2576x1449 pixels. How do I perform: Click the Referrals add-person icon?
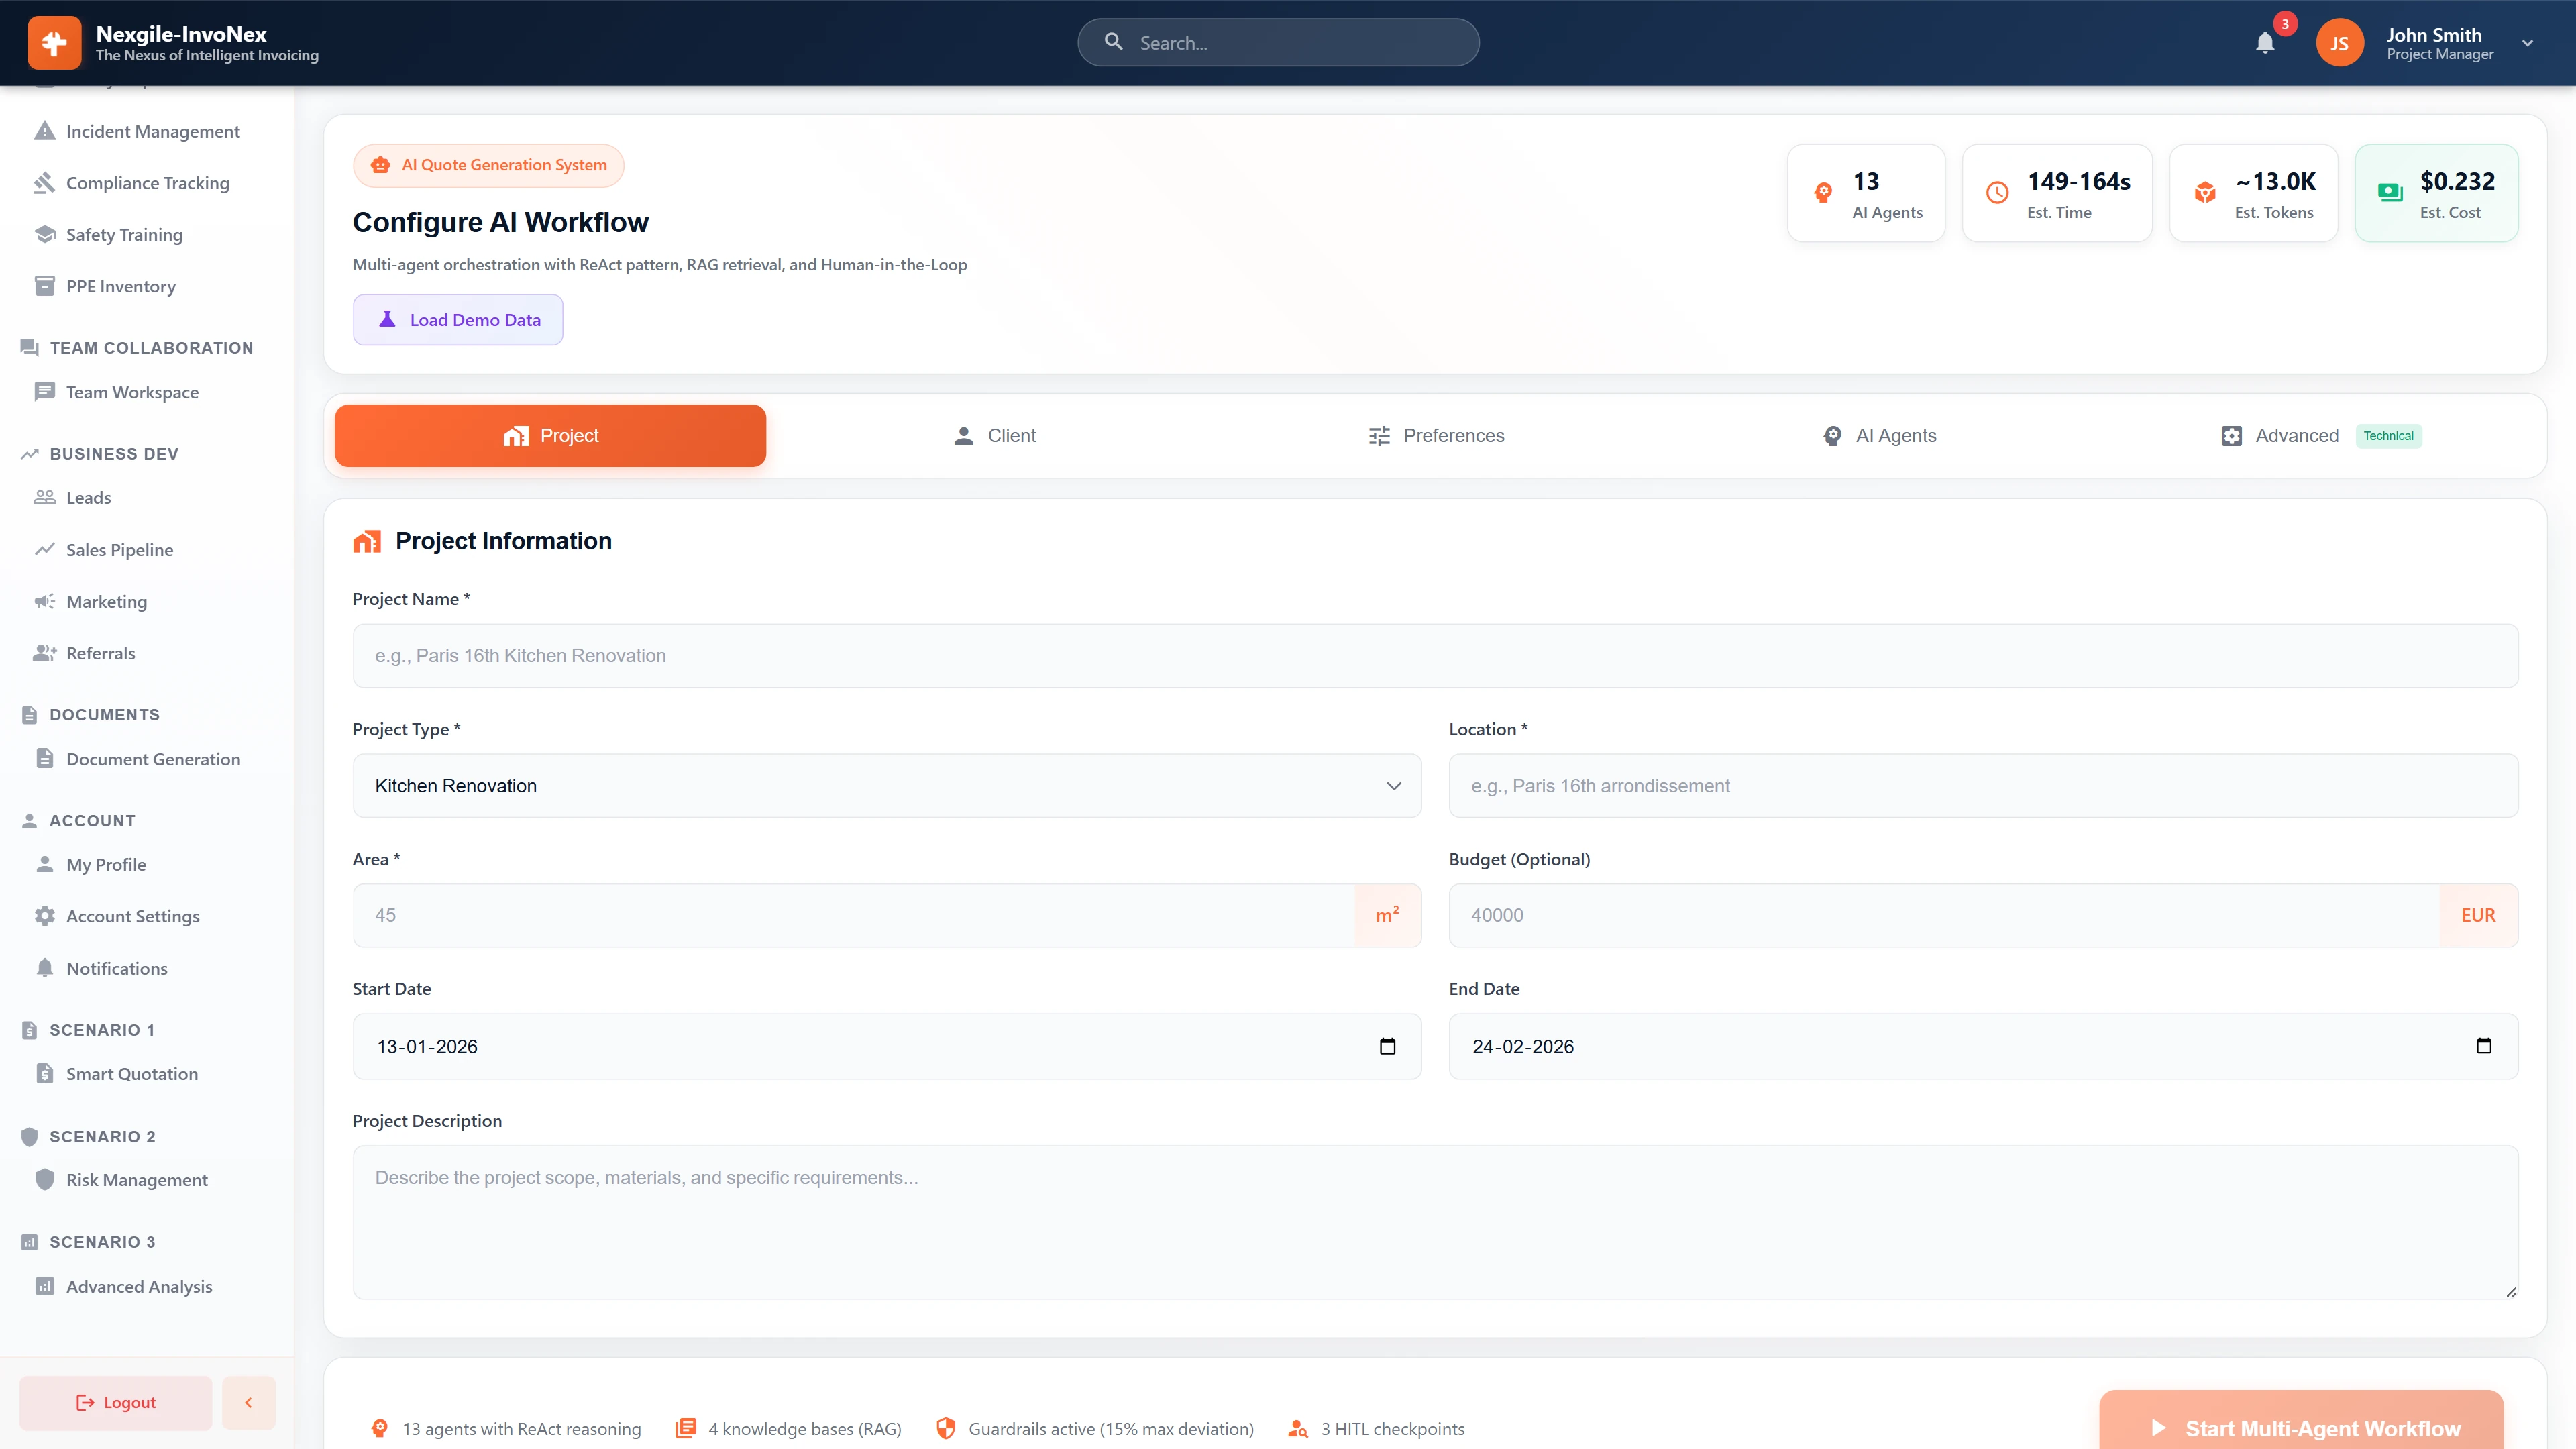[x=44, y=652]
